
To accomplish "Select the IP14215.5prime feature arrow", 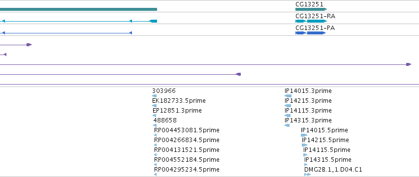I will click(305, 145).
